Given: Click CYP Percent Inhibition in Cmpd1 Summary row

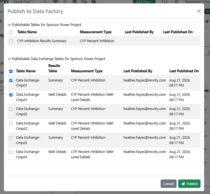Looking at the screenshot, I should coord(88,80).
